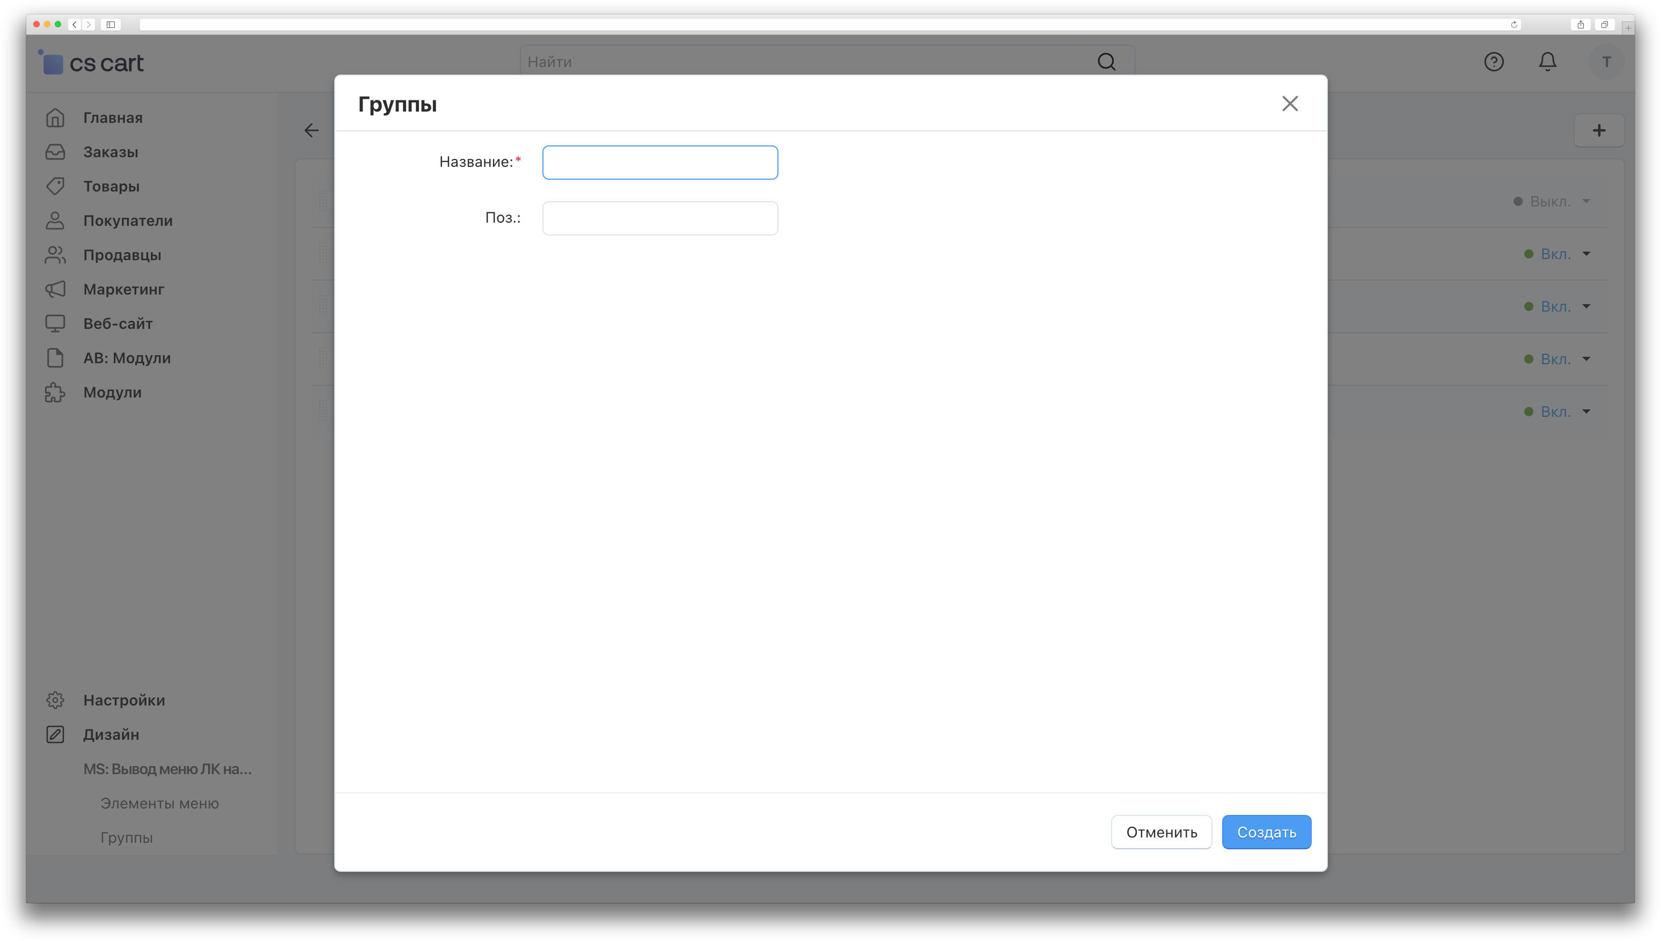Click the Маркетинг megaphone icon

(55, 289)
